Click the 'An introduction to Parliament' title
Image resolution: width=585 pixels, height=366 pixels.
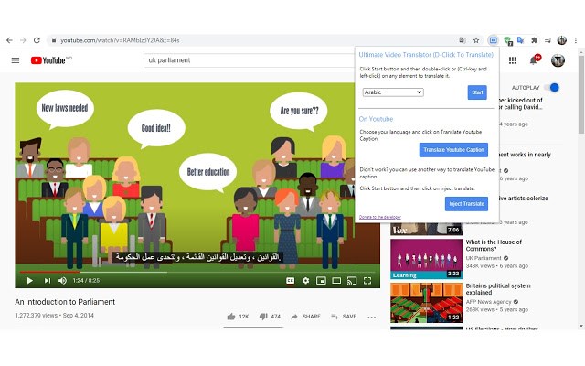65,302
